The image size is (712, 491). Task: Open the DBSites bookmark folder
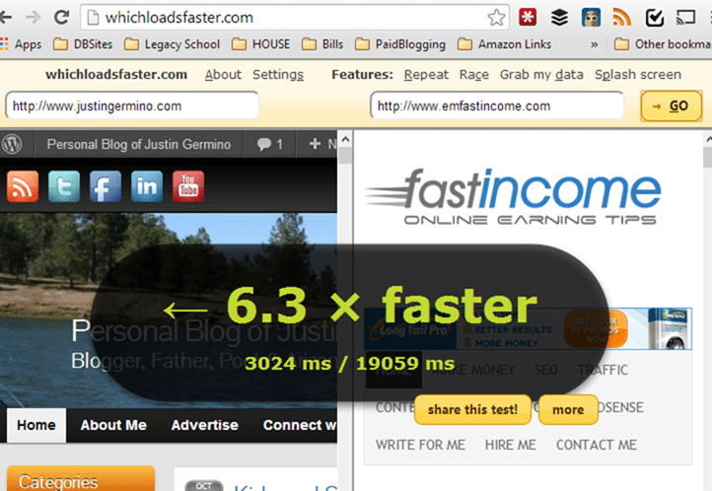[x=83, y=44]
